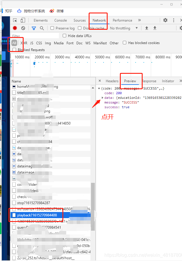Open the DevTools three-dot menu
This screenshot has height=261, width=182.
pyautogui.click(x=174, y=20)
